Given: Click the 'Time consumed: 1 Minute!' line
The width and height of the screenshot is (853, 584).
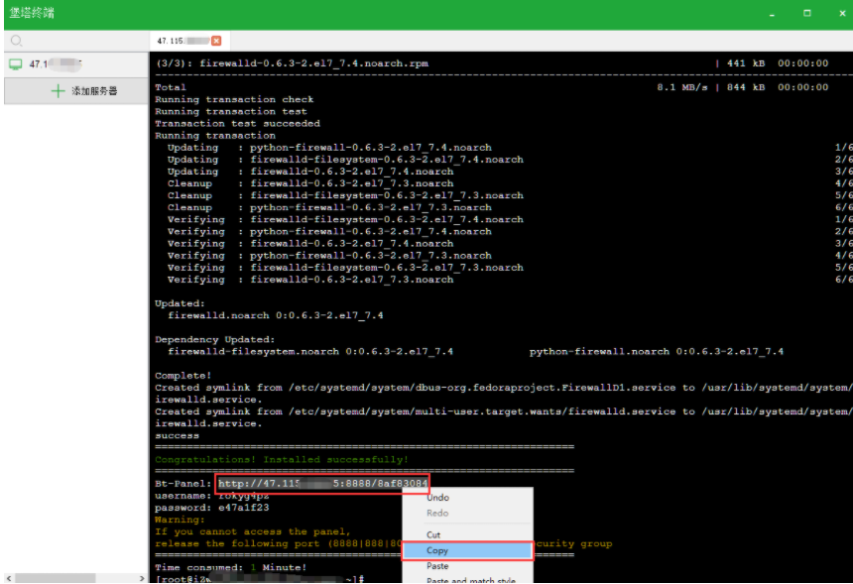Looking at the screenshot, I should pos(231,567).
